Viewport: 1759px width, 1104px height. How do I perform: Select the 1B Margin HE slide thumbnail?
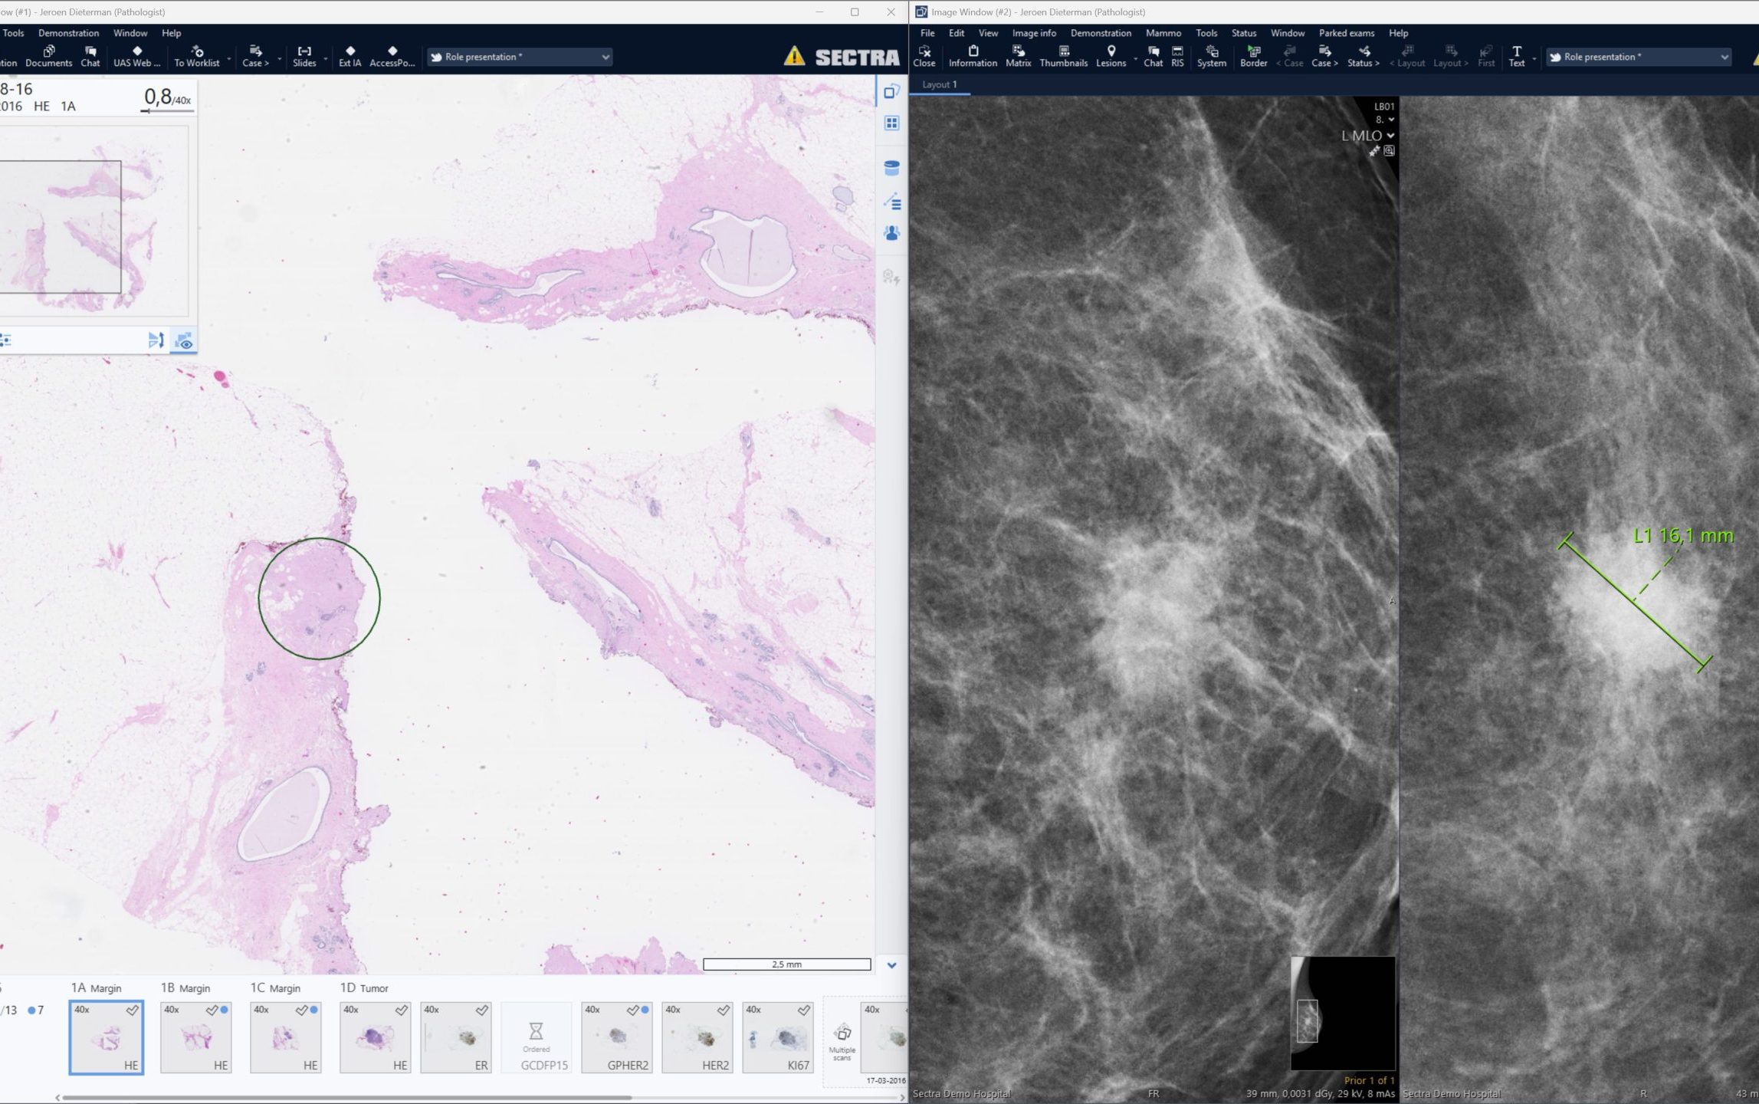(x=195, y=1037)
